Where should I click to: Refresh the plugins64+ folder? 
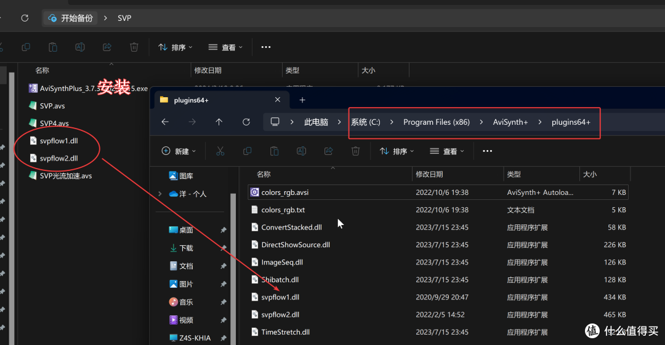point(246,122)
